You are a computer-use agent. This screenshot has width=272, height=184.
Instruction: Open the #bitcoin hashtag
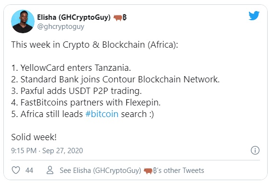(102, 114)
